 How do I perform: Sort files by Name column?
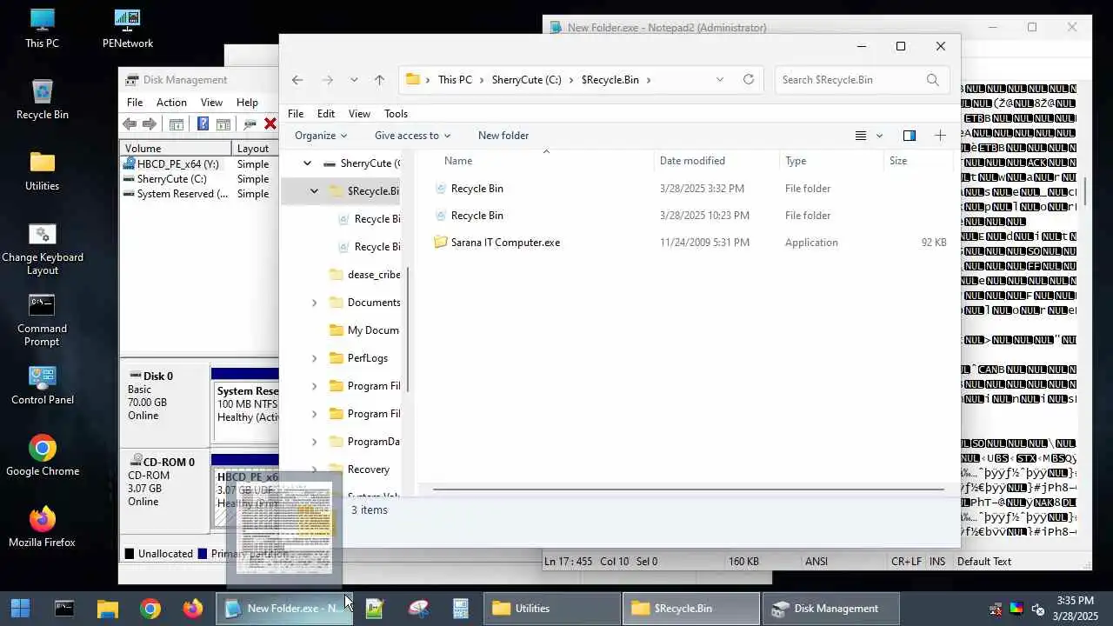(x=458, y=161)
